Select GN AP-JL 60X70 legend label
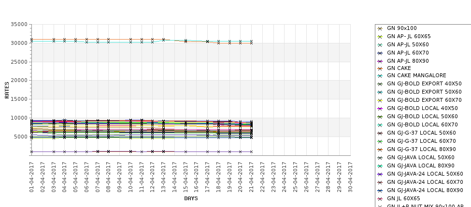Image resolution: width=471 pixels, height=207 pixels. pyautogui.click(x=408, y=53)
